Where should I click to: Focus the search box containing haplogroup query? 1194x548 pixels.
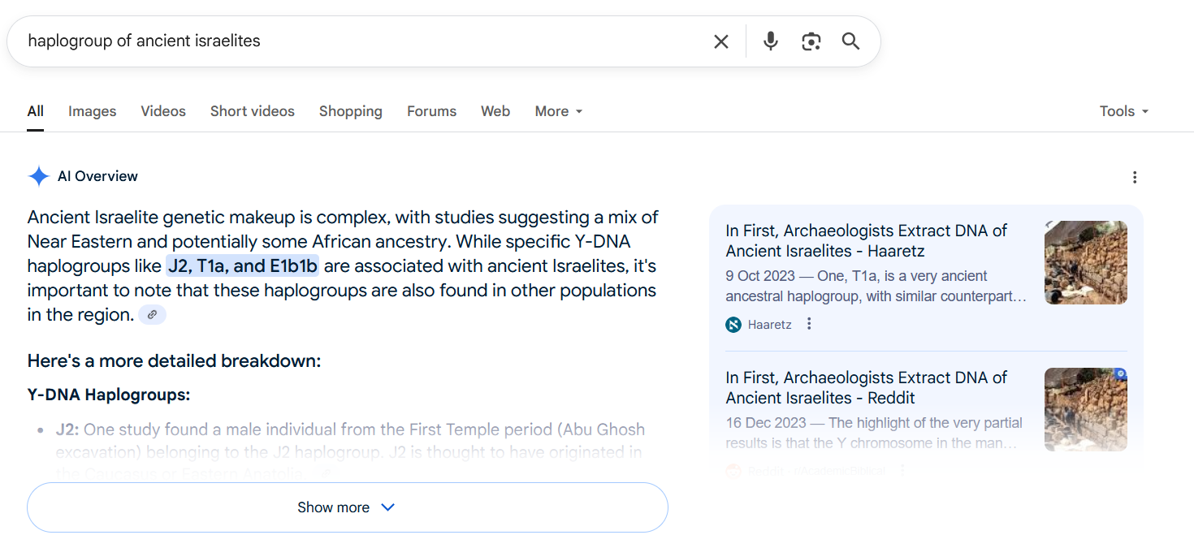pos(357,41)
